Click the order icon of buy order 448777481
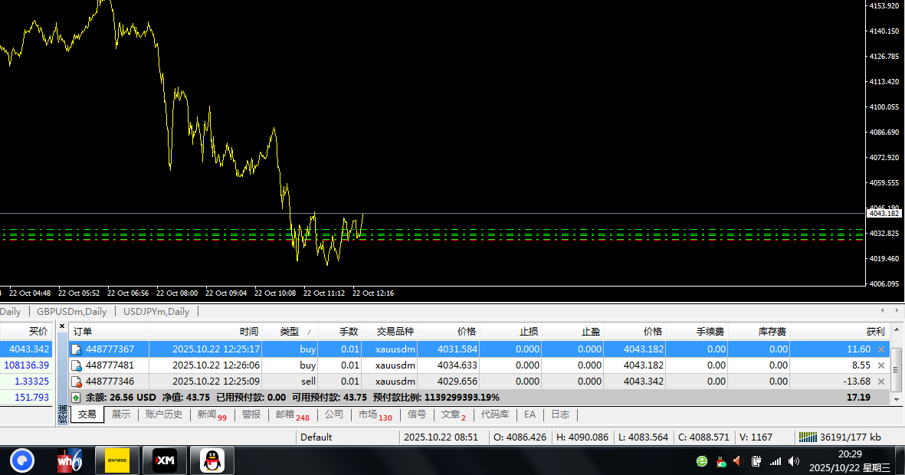Screen dimensions: 905x475 pyautogui.click(x=76, y=365)
